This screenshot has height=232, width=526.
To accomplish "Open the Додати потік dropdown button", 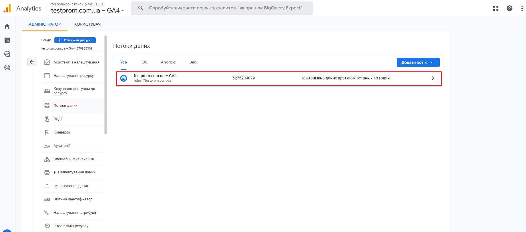I will click(418, 62).
